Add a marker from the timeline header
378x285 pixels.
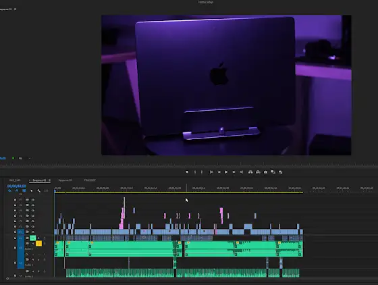31,190
